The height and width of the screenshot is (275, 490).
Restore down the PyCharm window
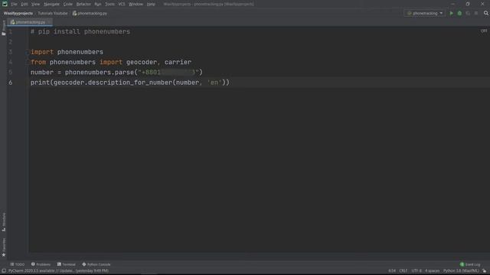pos(468,4)
